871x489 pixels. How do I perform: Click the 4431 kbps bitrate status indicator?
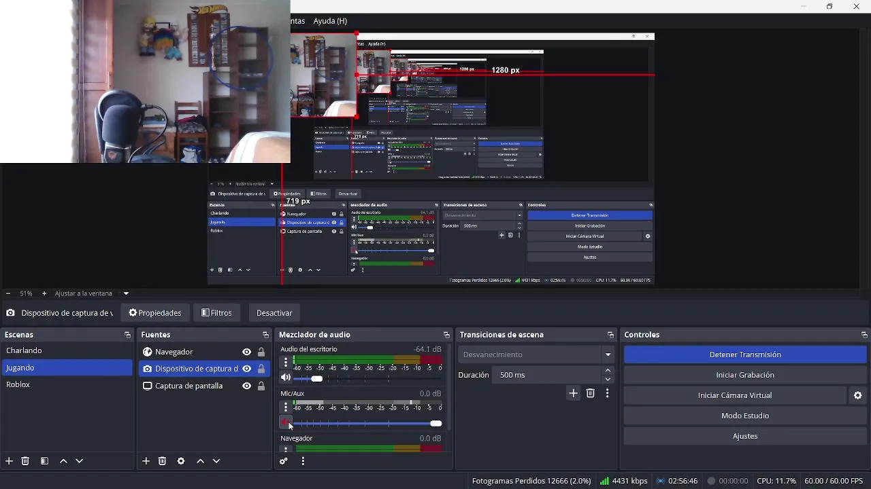(624, 481)
